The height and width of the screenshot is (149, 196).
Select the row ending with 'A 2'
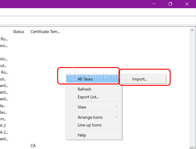3,126
